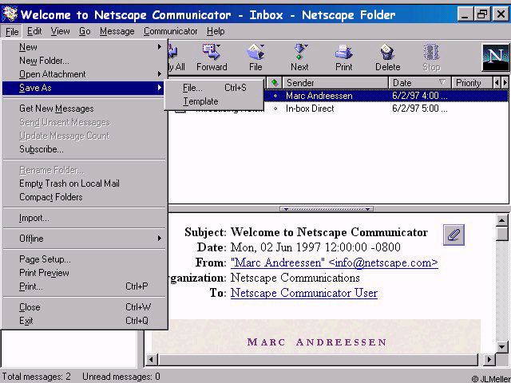Click the Priority column header
The image size is (511, 383).
click(472, 83)
